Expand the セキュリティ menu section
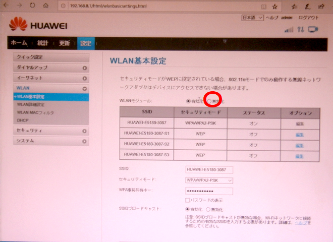 51,131
